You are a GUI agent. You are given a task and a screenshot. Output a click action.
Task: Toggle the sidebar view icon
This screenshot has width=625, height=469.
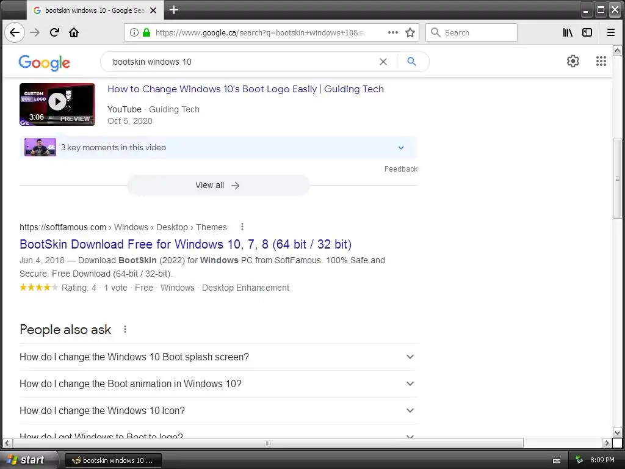click(x=587, y=33)
